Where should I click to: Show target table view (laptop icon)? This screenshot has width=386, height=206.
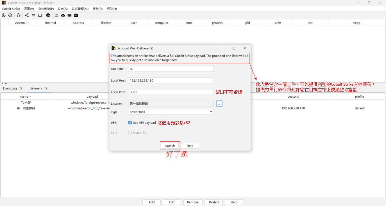pos(40,15)
